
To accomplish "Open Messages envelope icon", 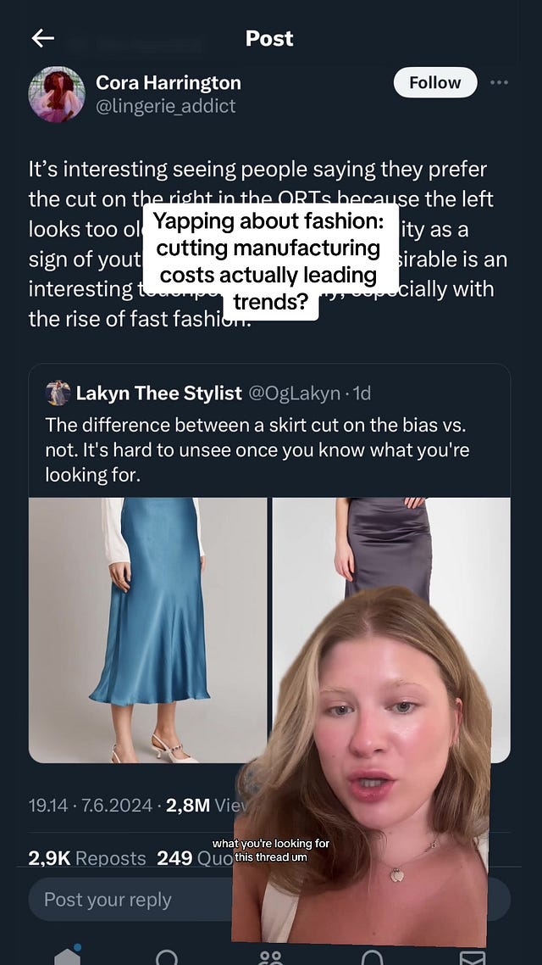I will click(x=473, y=957).
